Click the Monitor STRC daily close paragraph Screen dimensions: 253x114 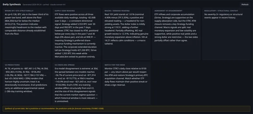(126, 77)
